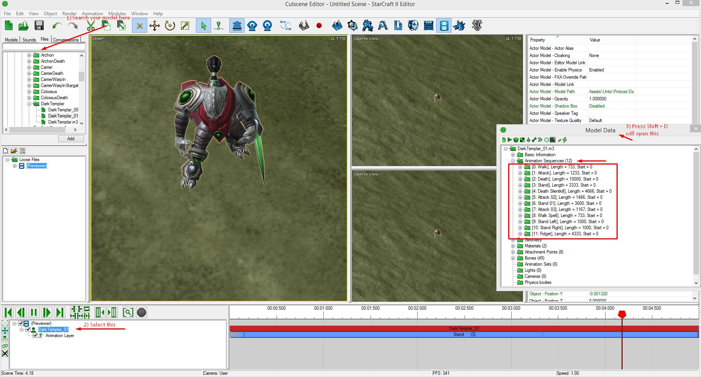Expand Attachment Points (8) node

click(513, 252)
